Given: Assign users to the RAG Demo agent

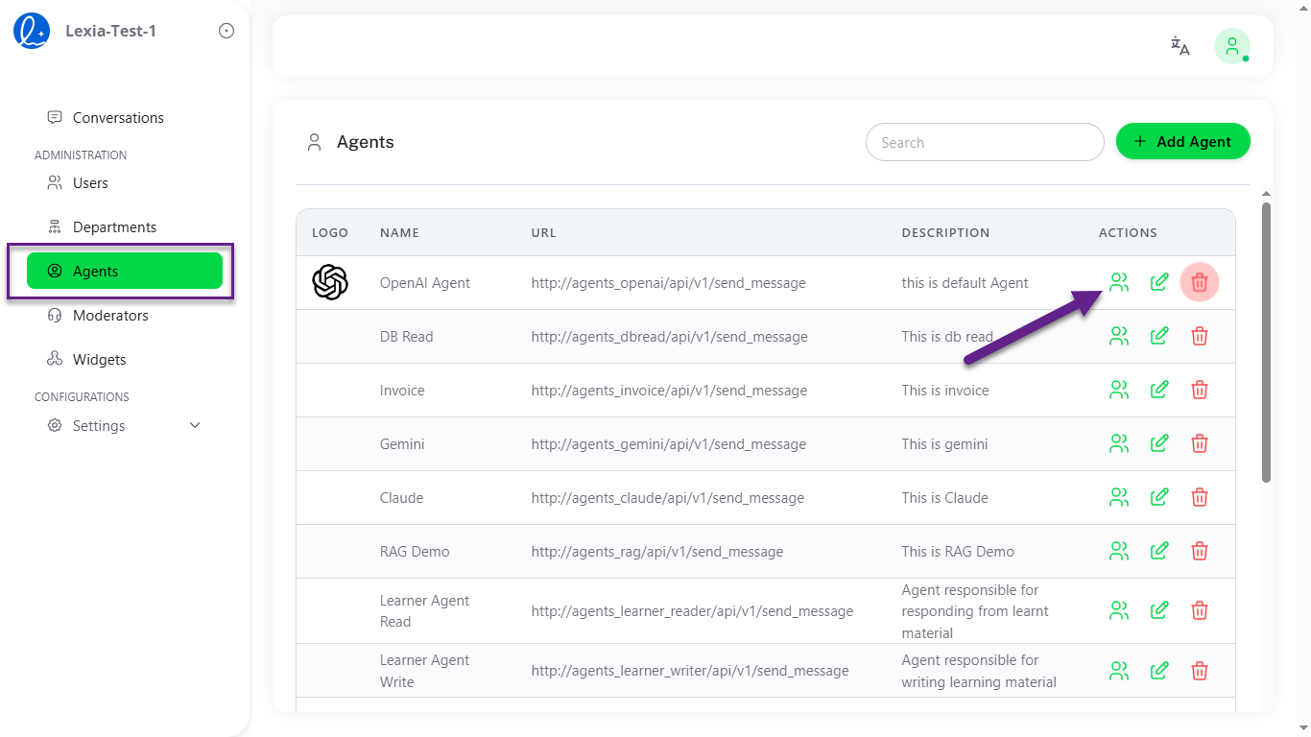Looking at the screenshot, I should coord(1118,551).
